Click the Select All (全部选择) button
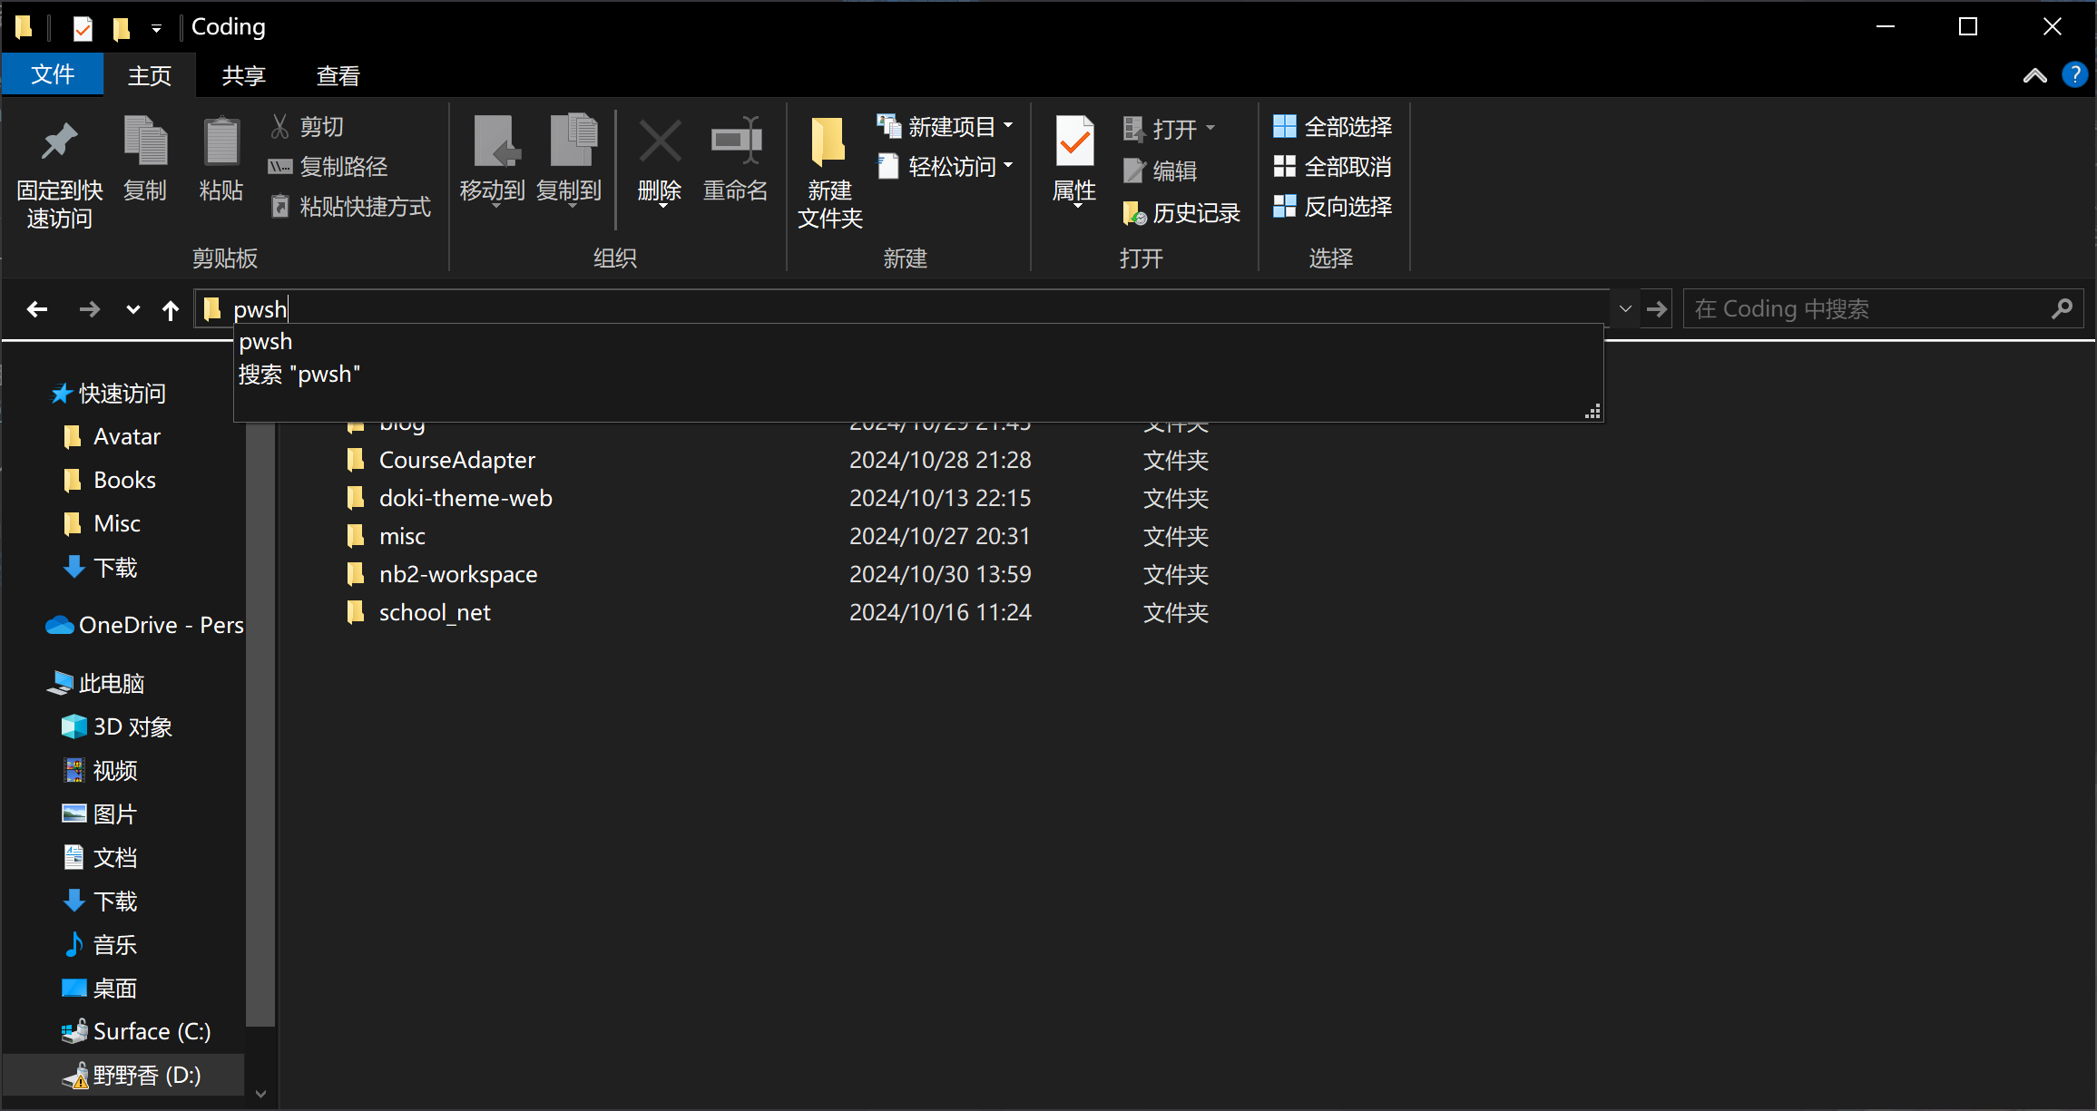This screenshot has width=2097, height=1111. click(x=1333, y=127)
